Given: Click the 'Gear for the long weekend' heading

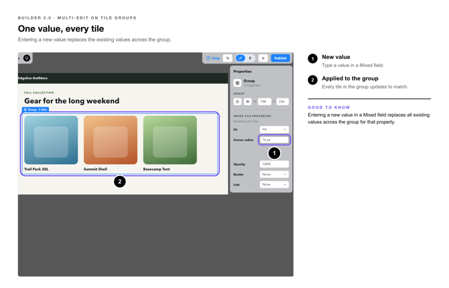Looking at the screenshot, I should point(72,100).
